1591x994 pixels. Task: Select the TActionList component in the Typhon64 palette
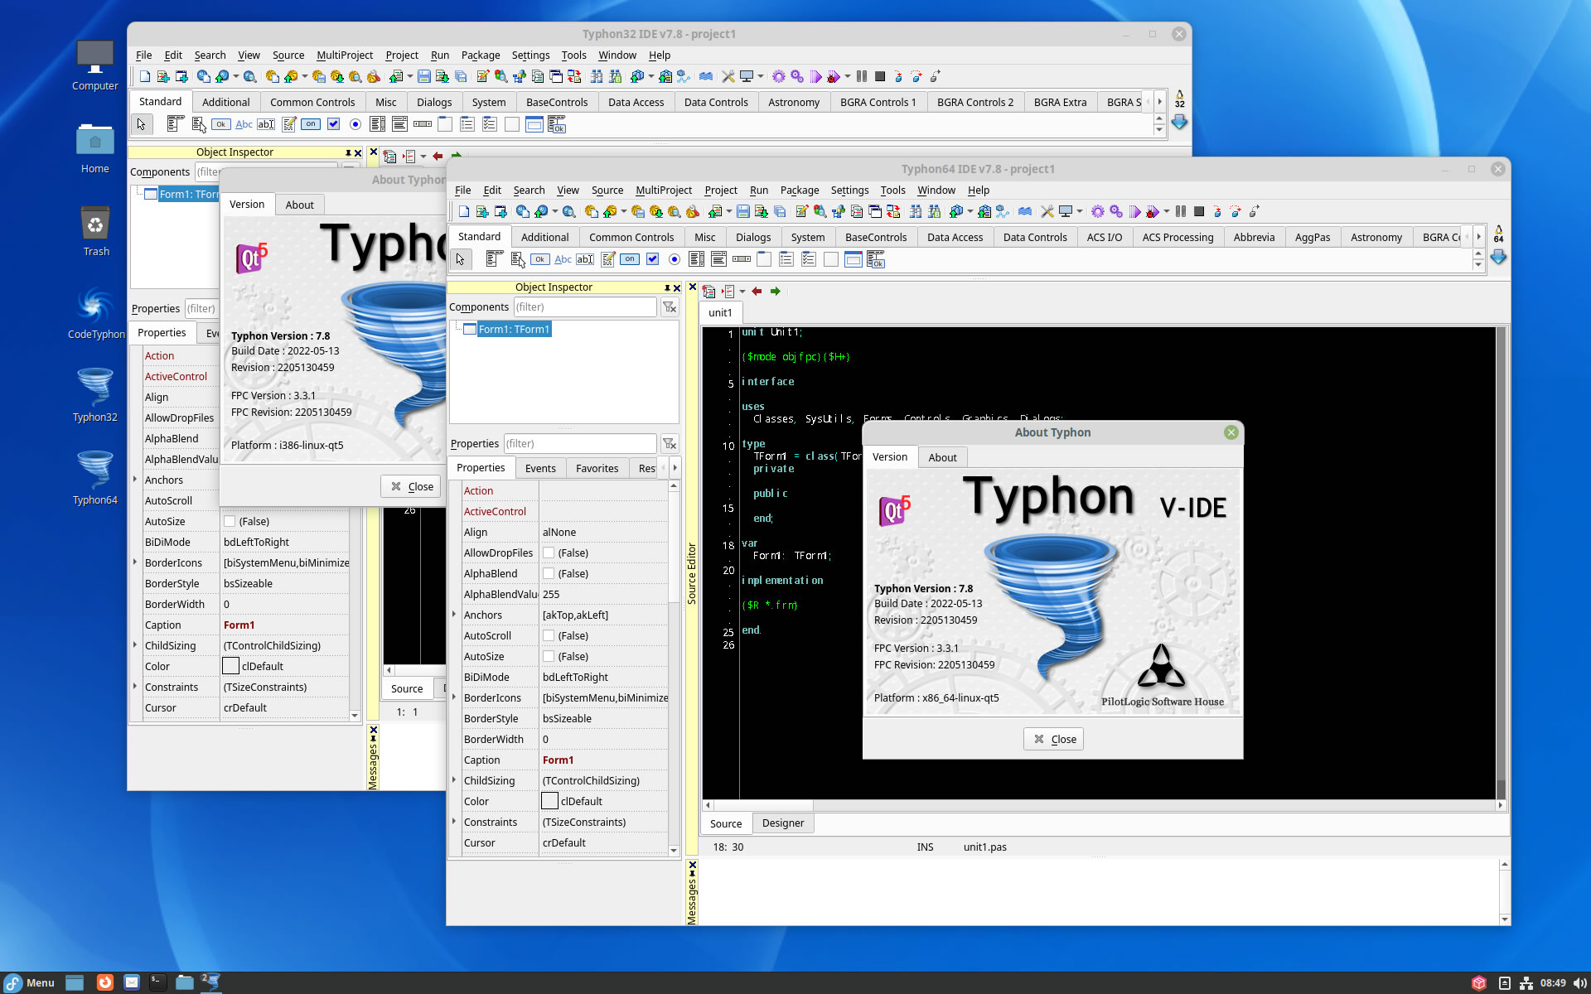click(876, 259)
